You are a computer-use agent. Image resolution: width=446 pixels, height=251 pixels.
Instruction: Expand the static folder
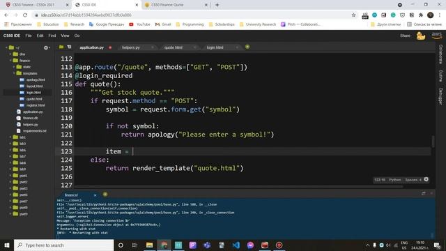[14, 67]
